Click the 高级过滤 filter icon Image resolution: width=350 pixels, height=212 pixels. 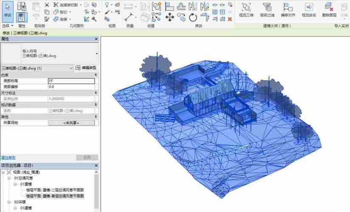click(267, 8)
